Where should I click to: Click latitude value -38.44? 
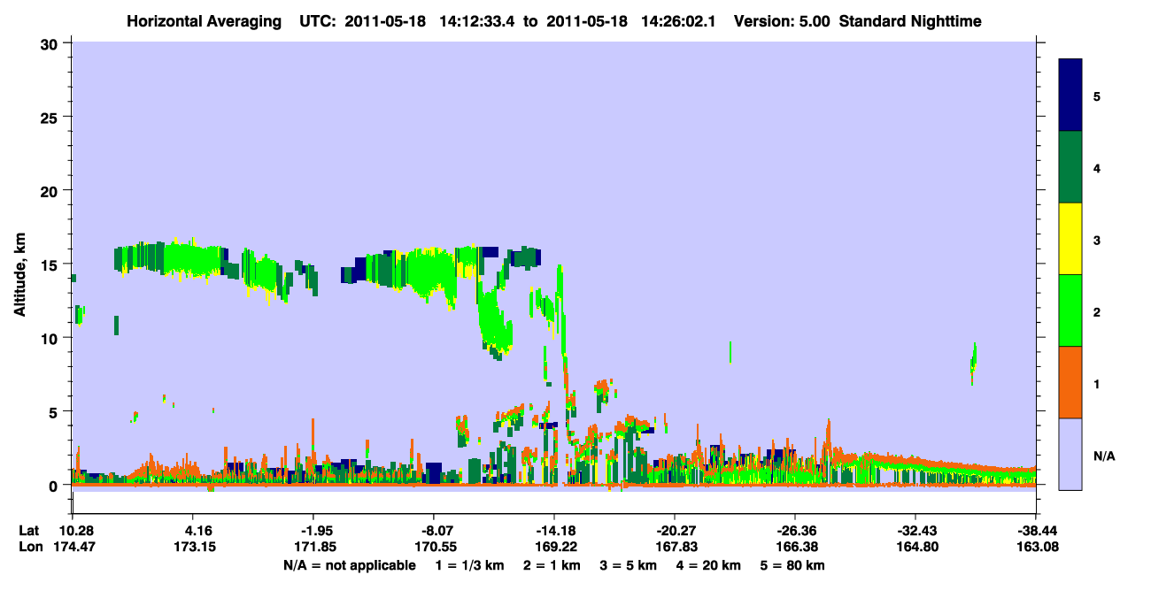1036,531
